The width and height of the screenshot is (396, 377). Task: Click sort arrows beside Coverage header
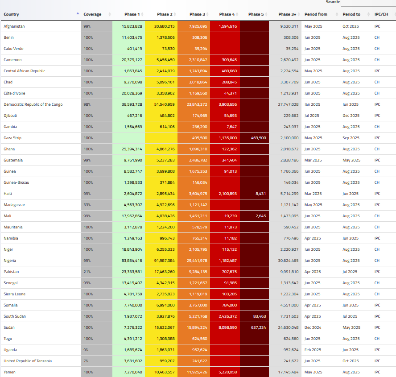110,14
